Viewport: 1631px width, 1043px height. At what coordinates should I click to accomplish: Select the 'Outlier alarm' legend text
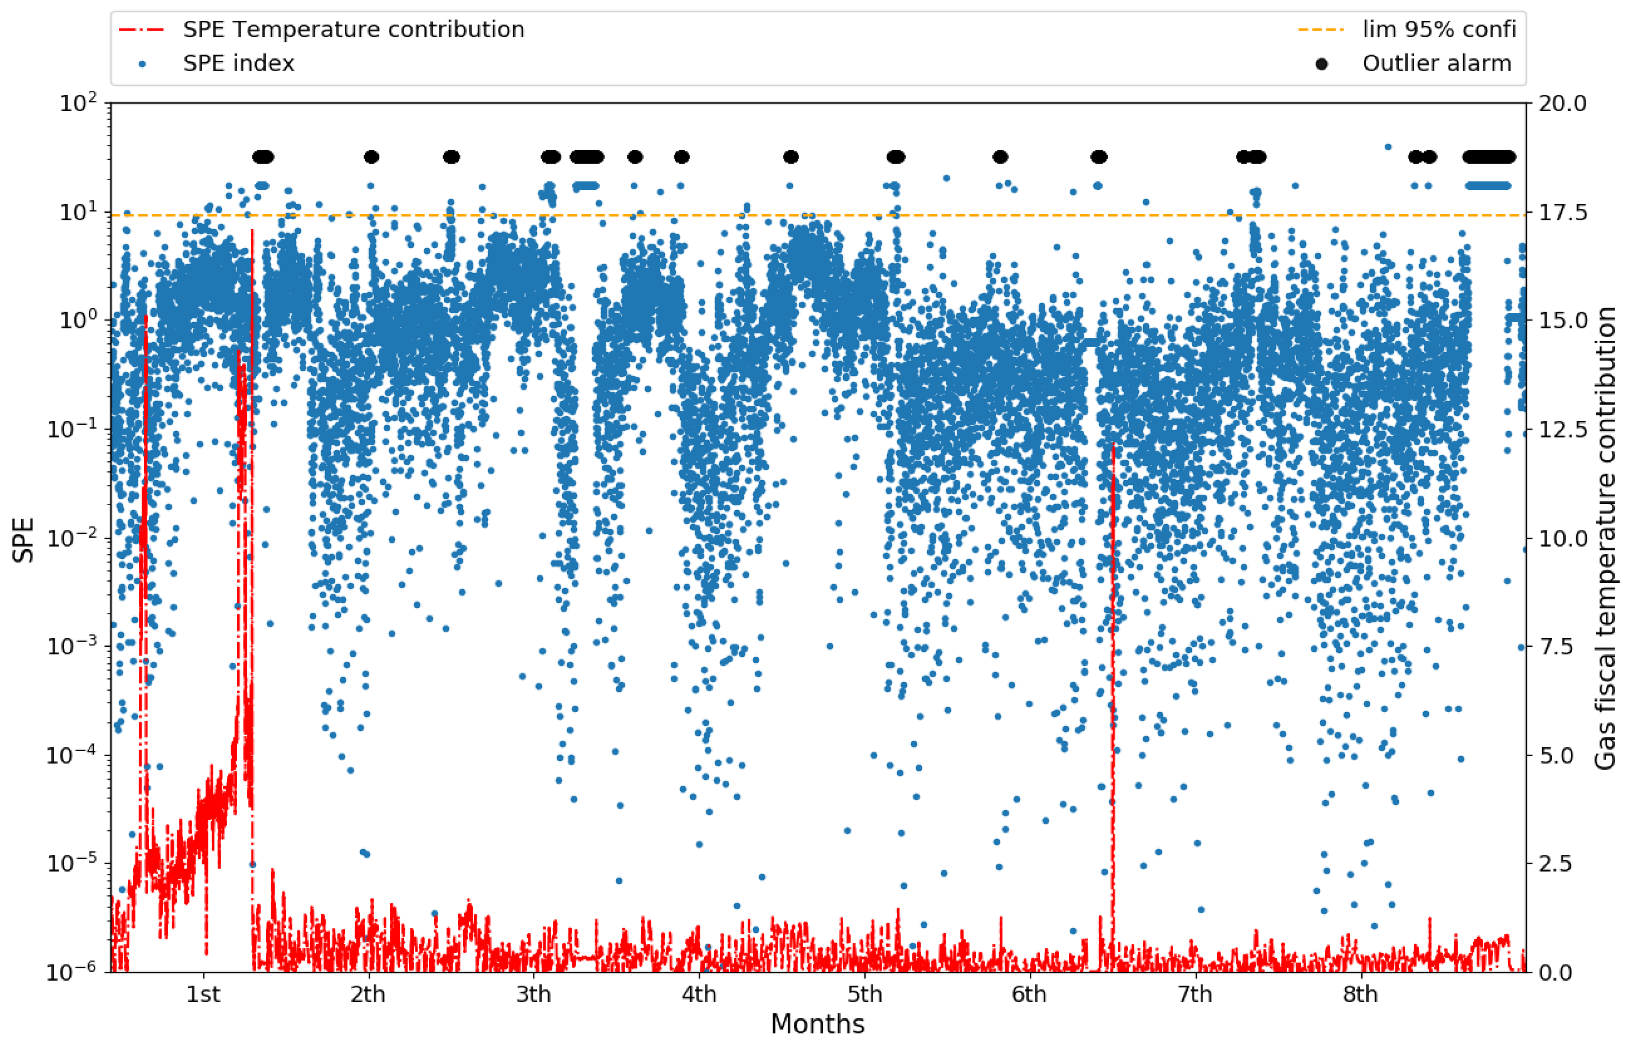pos(1436,64)
